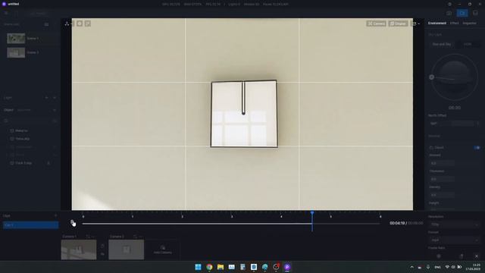Click the X icon at the right panel's bottom

pos(477,256)
